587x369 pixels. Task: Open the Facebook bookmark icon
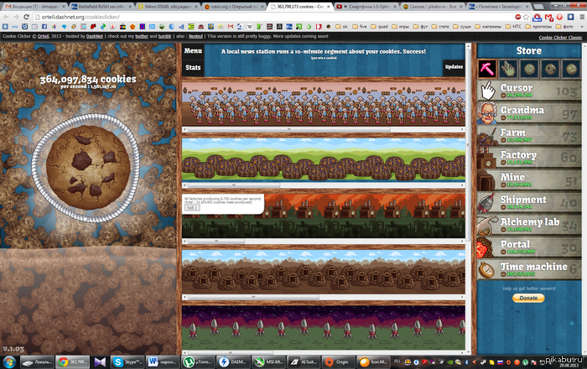[x=44, y=27]
